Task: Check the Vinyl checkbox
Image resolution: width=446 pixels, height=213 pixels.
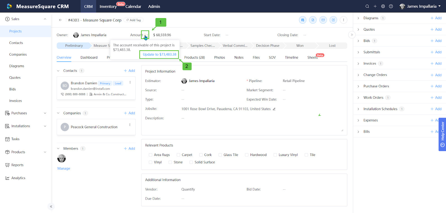Action: tap(151, 162)
